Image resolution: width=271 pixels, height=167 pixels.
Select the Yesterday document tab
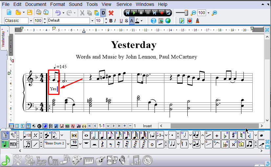tap(4, 38)
